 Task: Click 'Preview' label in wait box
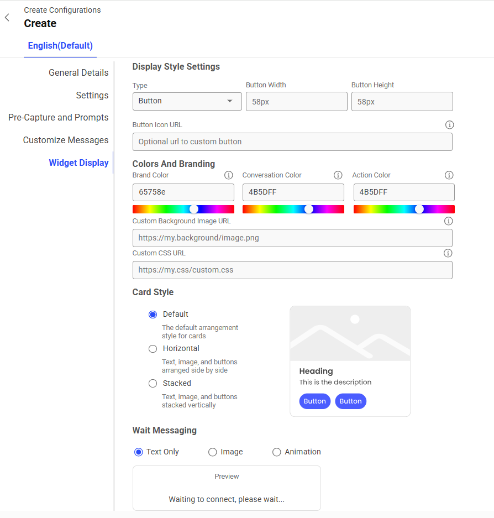tap(227, 477)
